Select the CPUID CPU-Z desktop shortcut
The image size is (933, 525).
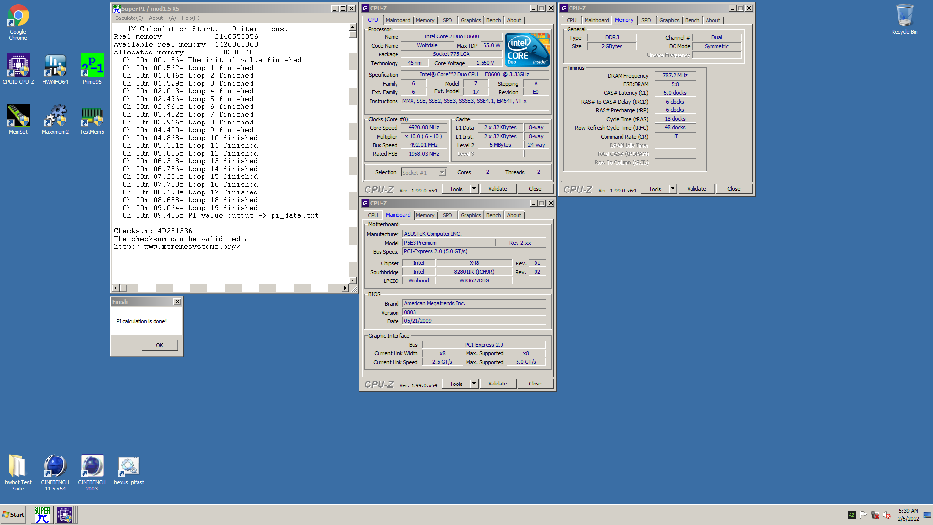[x=18, y=69]
